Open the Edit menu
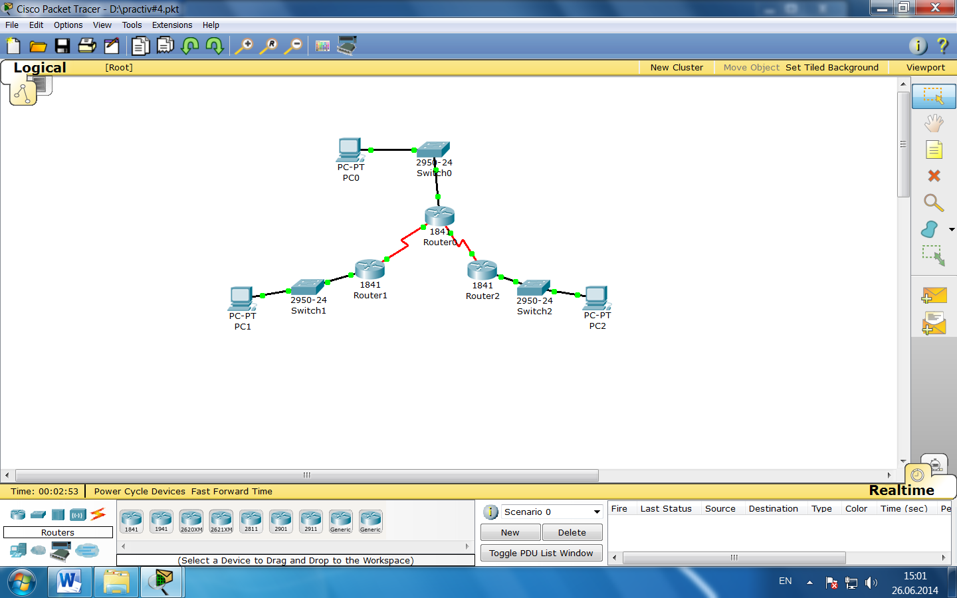The image size is (957, 598). (x=36, y=25)
